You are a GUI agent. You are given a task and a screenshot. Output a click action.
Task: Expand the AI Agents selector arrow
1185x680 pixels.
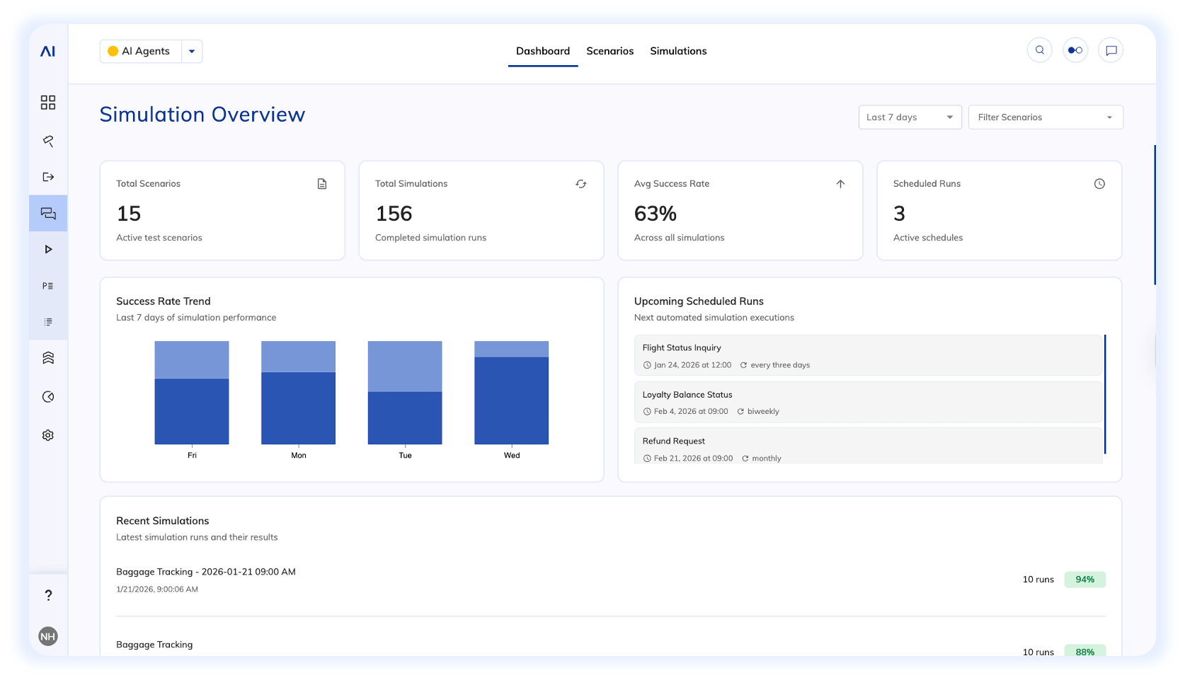192,52
